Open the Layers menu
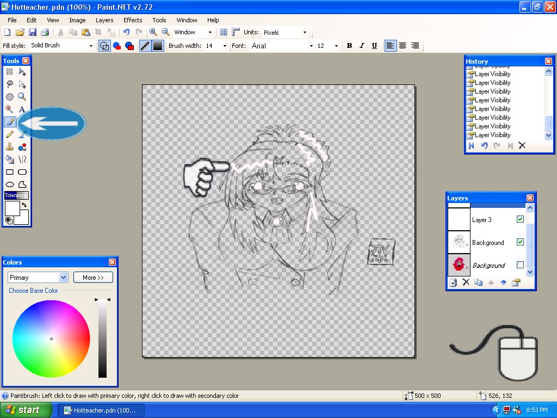This screenshot has width=557, height=418. pyautogui.click(x=104, y=20)
